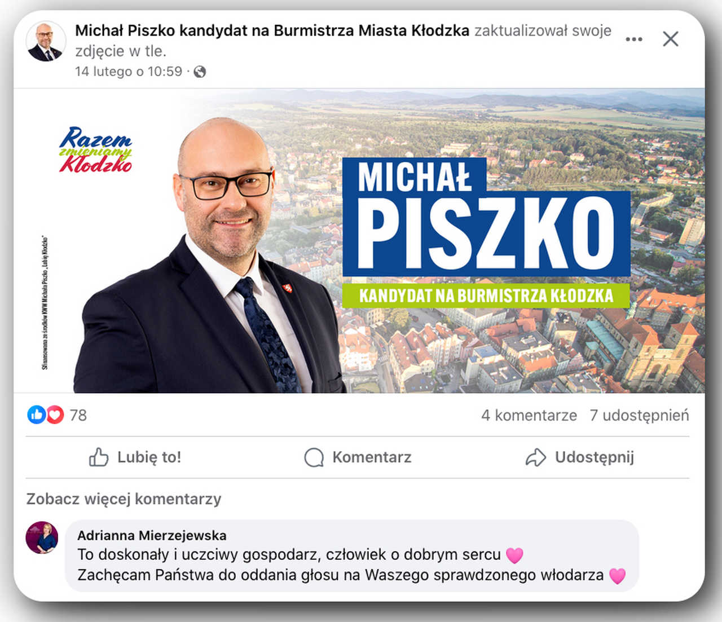Click the globe public-audience icon
This screenshot has width=722, height=622.
(x=200, y=72)
